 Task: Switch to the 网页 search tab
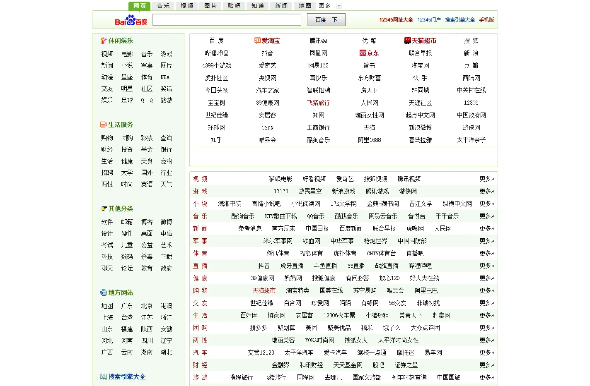pyautogui.click(x=140, y=6)
